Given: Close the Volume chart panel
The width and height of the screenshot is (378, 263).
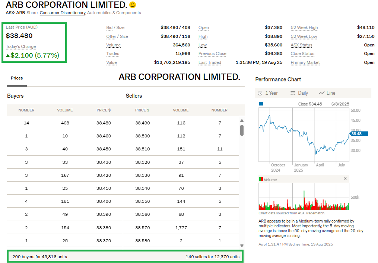Looking at the screenshot, I should [345, 179].
